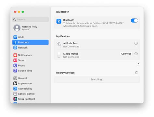Image resolution: width=154 pixels, height=117 pixels.
Task: Click the Focus moon icon
Action: pos(15,66)
